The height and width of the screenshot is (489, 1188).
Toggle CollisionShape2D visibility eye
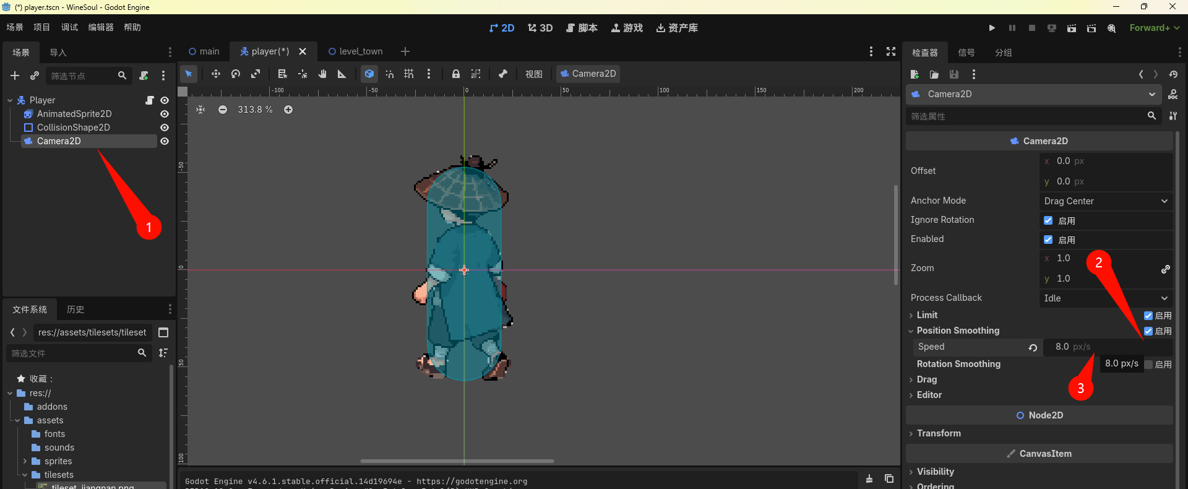[165, 128]
